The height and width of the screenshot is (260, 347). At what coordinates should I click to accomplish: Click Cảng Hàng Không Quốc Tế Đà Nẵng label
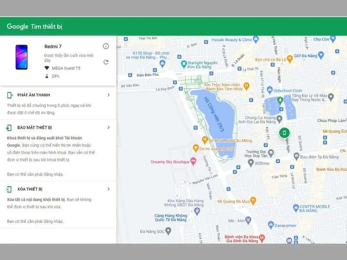(x=170, y=218)
